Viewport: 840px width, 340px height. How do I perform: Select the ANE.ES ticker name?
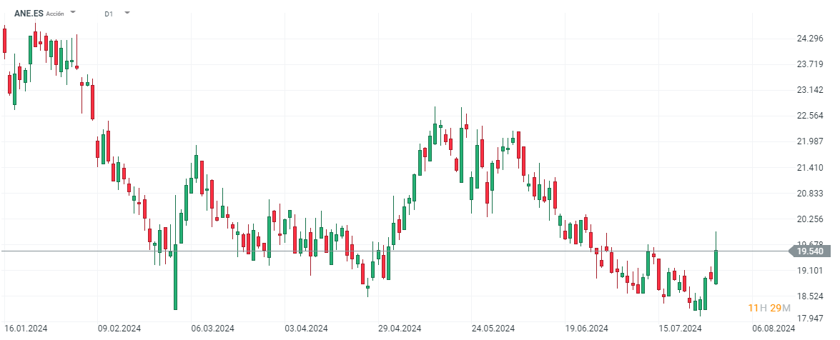point(29,14)
